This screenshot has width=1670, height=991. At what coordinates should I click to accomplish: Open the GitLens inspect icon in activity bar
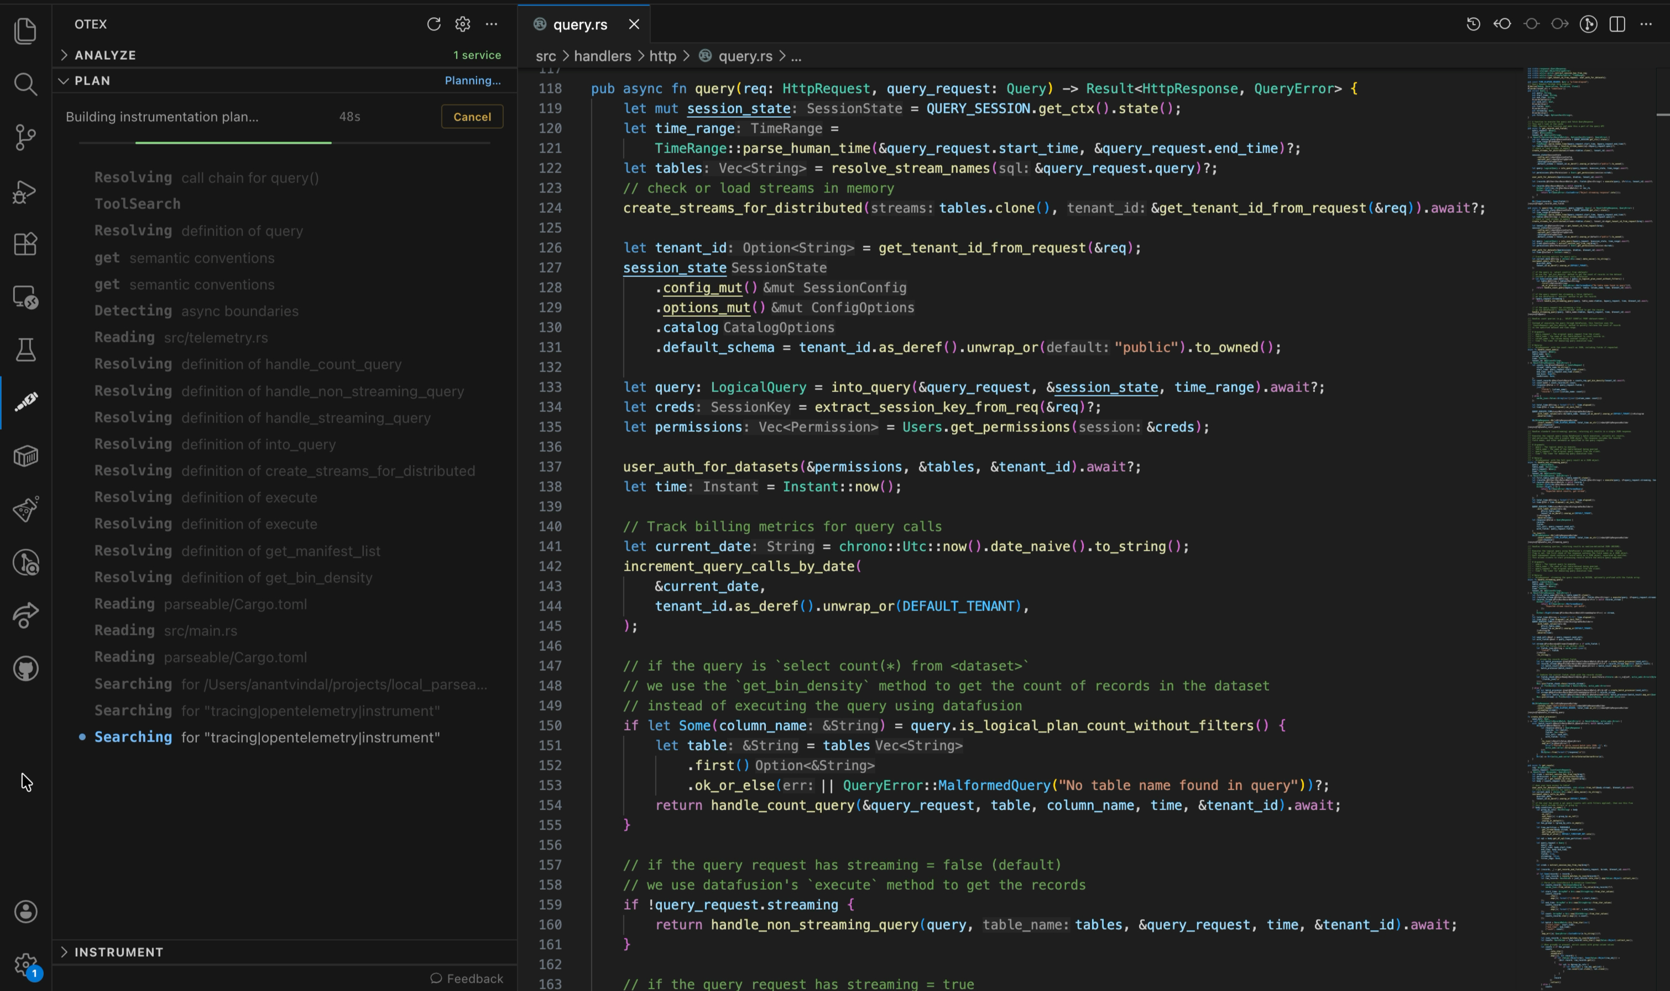(x=25, y=562)
